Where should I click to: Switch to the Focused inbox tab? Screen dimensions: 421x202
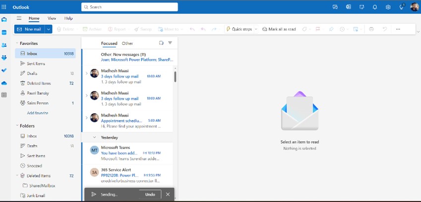pyautogui.click(x=109, y=43)
